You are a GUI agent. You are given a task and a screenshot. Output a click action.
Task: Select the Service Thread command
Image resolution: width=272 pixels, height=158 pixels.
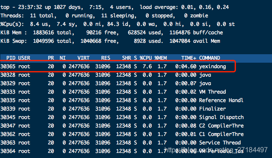(220, 143)
